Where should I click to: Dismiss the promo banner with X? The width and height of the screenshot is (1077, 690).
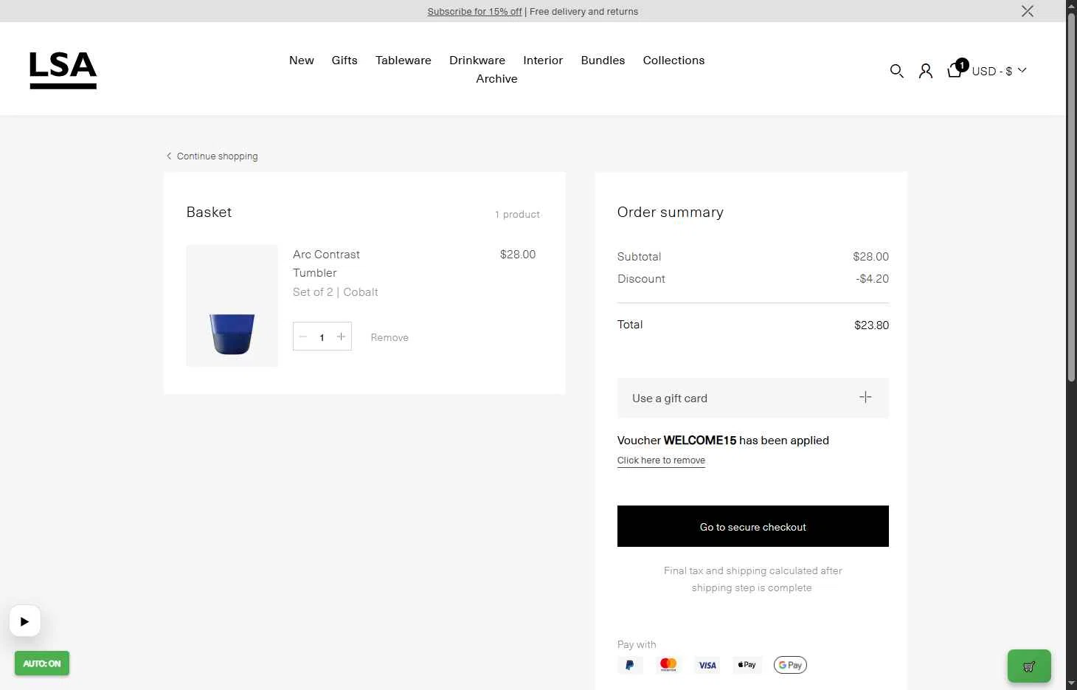[x=1027, y=11]
